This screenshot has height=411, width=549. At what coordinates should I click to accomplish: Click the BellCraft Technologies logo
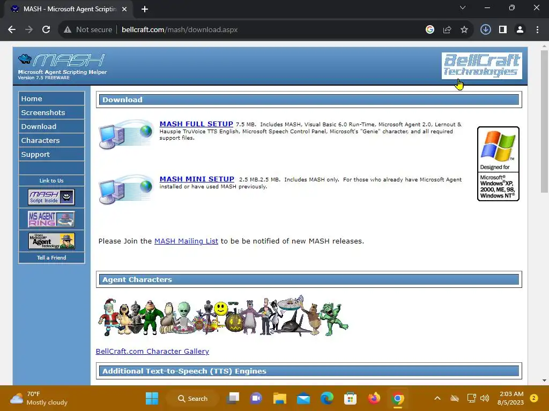tap(482, 65)
